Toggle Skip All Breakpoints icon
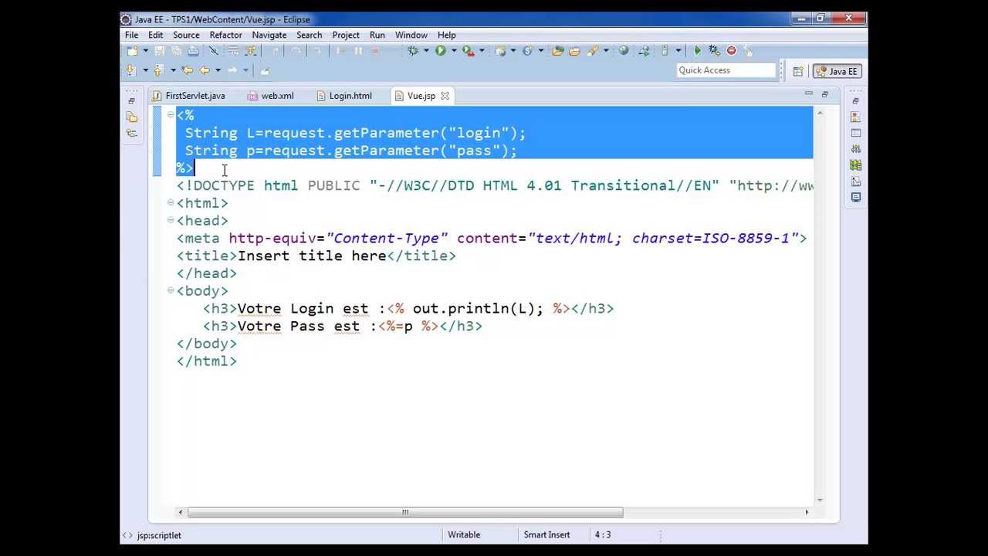This screenshot has width=988, height=556. tap(214, 51)
